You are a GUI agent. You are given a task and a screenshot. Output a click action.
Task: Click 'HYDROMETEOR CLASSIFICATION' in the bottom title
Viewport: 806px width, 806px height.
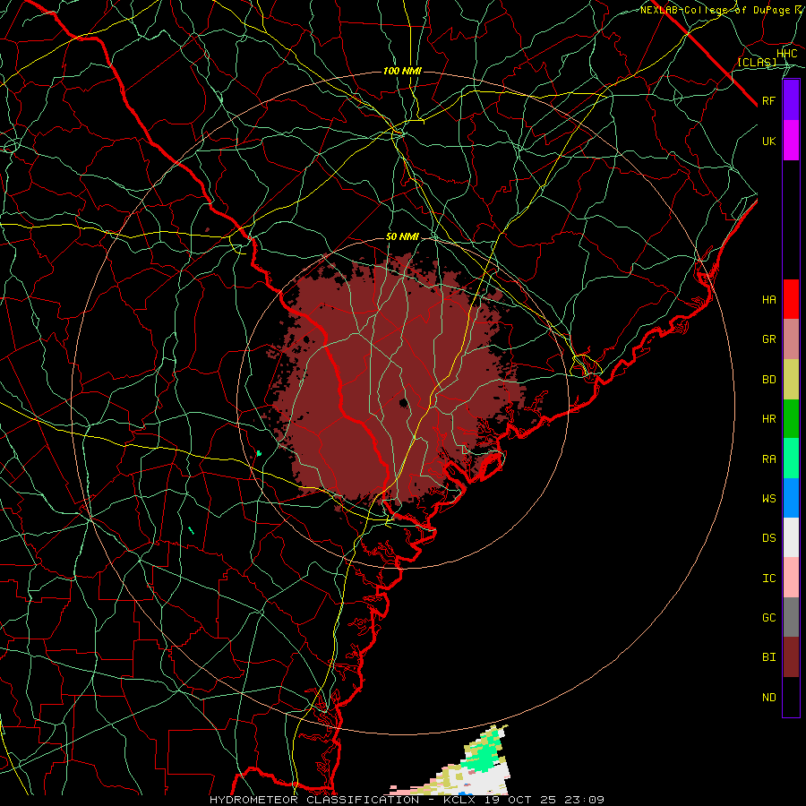point(314,800)
